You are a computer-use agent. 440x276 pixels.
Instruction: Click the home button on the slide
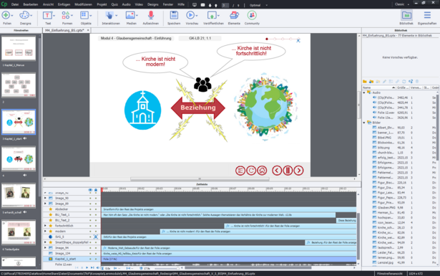click(262, 171)
